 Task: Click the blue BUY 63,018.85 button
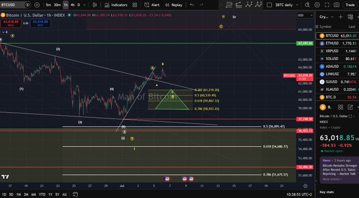coord(40,23)
